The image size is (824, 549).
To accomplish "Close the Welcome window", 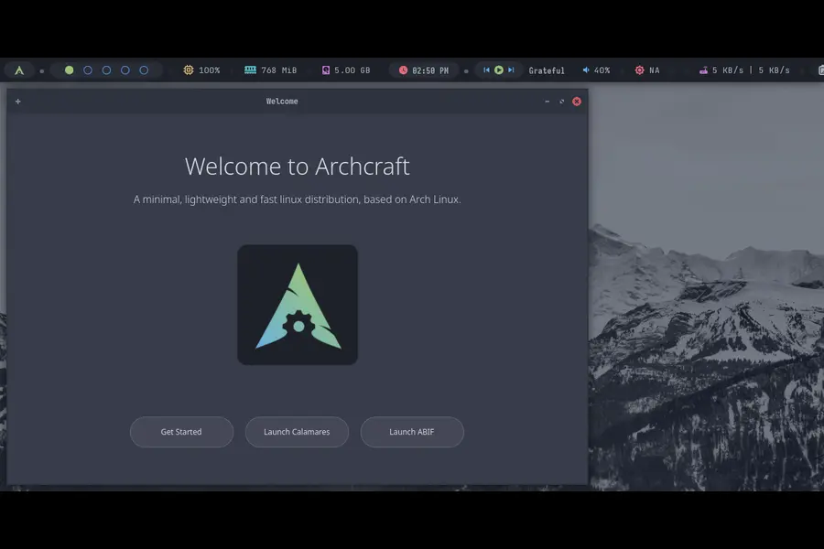I will click(x=577, y=102).
